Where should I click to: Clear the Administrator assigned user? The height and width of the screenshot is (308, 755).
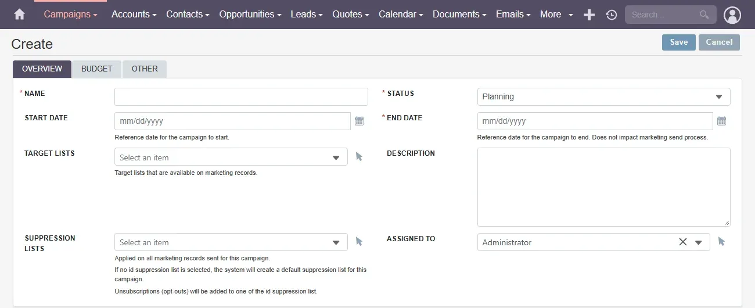(x=683, y=242)
